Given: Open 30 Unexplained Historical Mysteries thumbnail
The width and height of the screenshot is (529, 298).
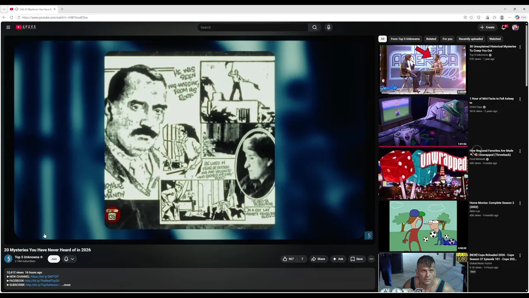Looking at the screenshot, I should click(423, 70).
